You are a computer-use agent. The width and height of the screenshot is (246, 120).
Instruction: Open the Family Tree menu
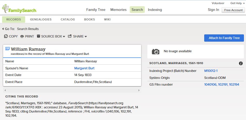(96, 10)
